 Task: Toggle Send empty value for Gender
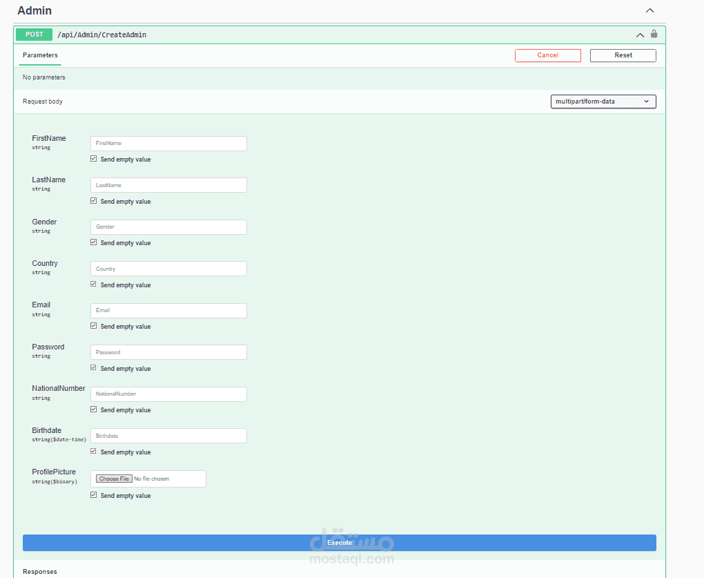93,242
